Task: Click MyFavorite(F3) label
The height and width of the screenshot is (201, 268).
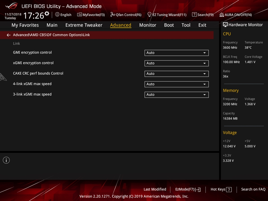Action: click(x=94, y=15)
